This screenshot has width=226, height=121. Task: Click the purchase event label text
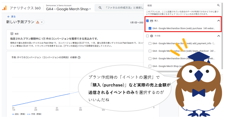[x=184, y=28]
